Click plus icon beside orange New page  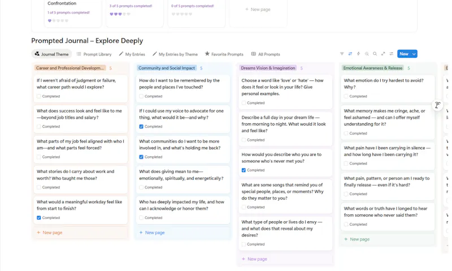pos(38,233)
